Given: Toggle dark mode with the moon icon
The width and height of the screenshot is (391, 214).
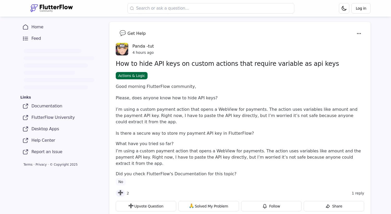Looking at the screenshot, I should click(344, 8).
